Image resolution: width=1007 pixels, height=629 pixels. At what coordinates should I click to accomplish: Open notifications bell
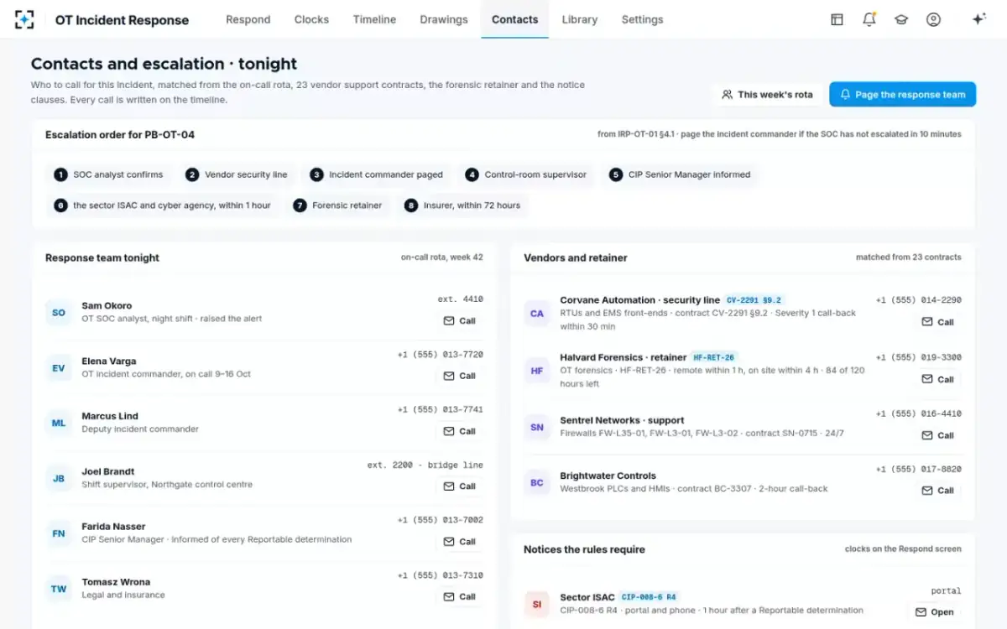coord(869,19)
